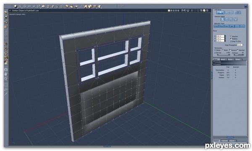Click the camera icon in left toolbar
This screenshot has height=151, width=252.
[x=6, y=70]
